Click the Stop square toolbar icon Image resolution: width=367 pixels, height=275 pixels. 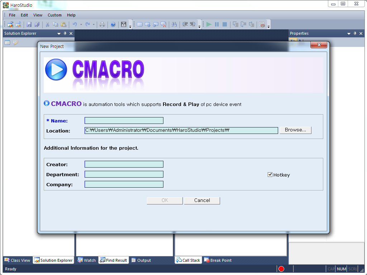click(x=225, y=24)
